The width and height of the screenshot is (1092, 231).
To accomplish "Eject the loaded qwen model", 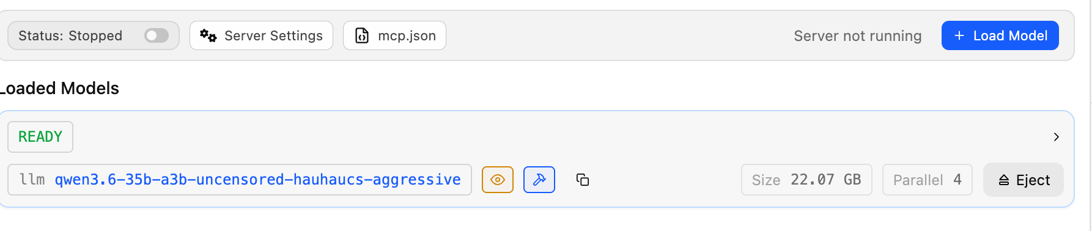I will (1024, 180).
